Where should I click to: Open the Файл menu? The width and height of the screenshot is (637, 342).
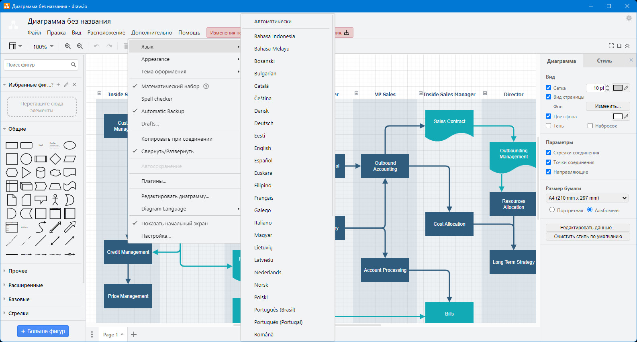(34, 32)
